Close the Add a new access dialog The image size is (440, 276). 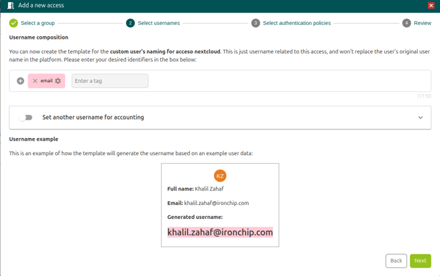pos(431,5)
